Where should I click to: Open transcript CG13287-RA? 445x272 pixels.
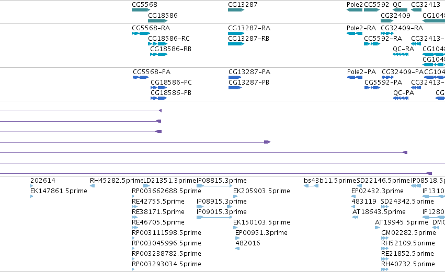point(249,28)
